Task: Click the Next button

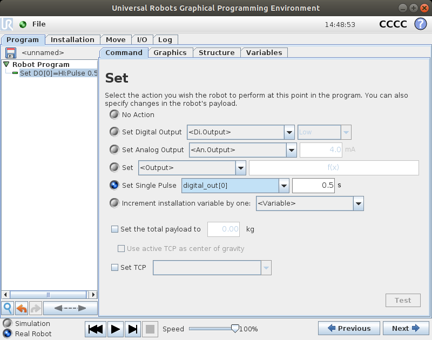Action: [x=406, y=328]
